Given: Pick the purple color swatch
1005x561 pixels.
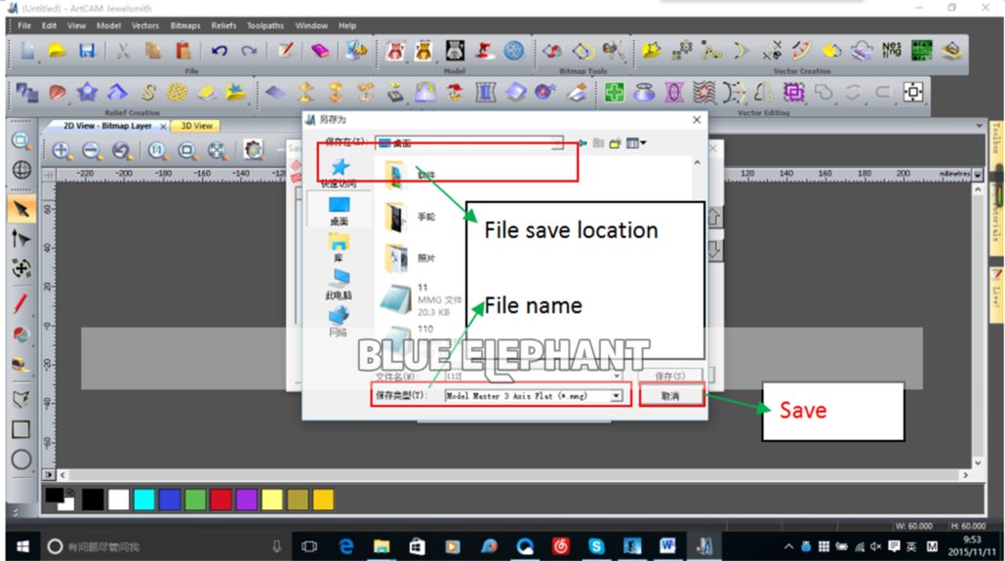Looking at the screenshot, I should click(x=246, y=500).
